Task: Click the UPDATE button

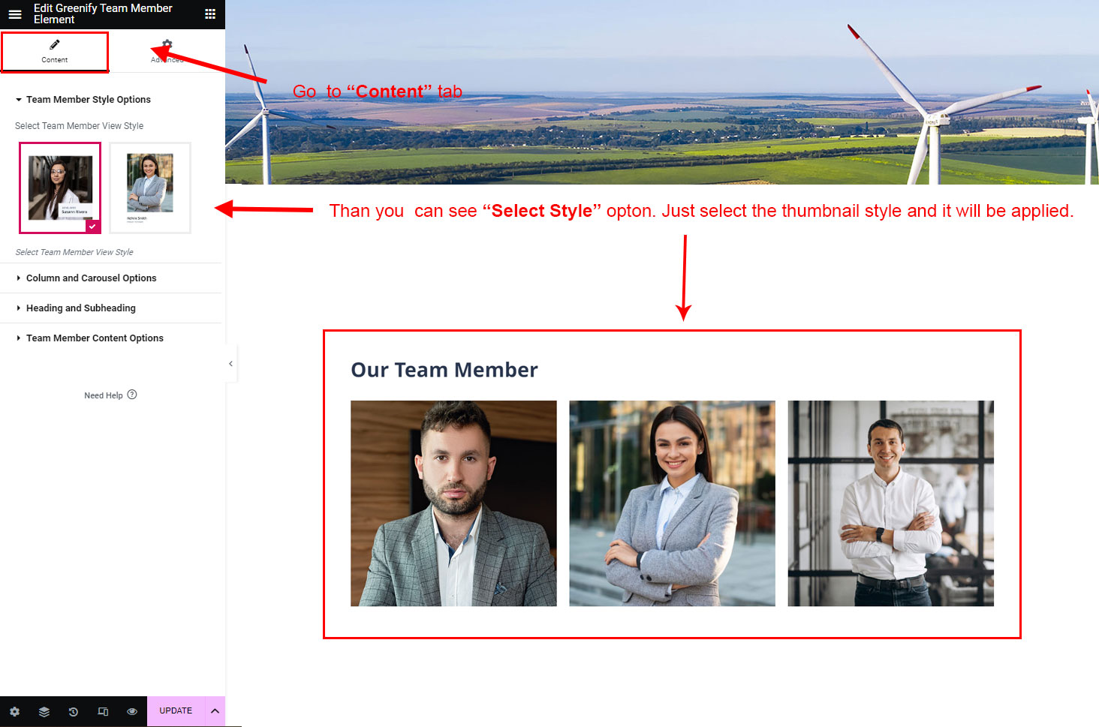Action: [x=176, y=711]
